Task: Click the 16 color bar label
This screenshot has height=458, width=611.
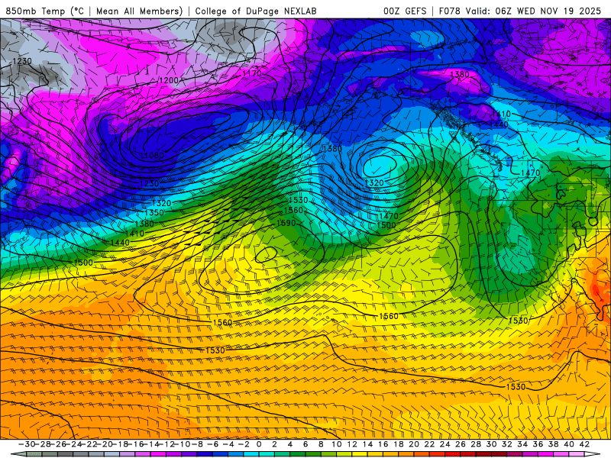Action: (x=383, y=444)
